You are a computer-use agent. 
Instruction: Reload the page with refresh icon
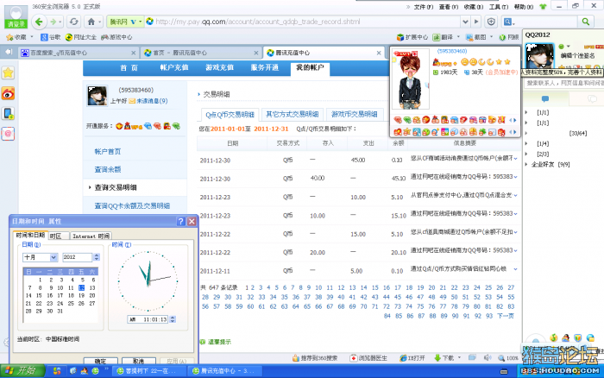73,22
